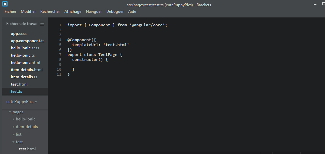Select item-details.ts in working files

(24, 77)
